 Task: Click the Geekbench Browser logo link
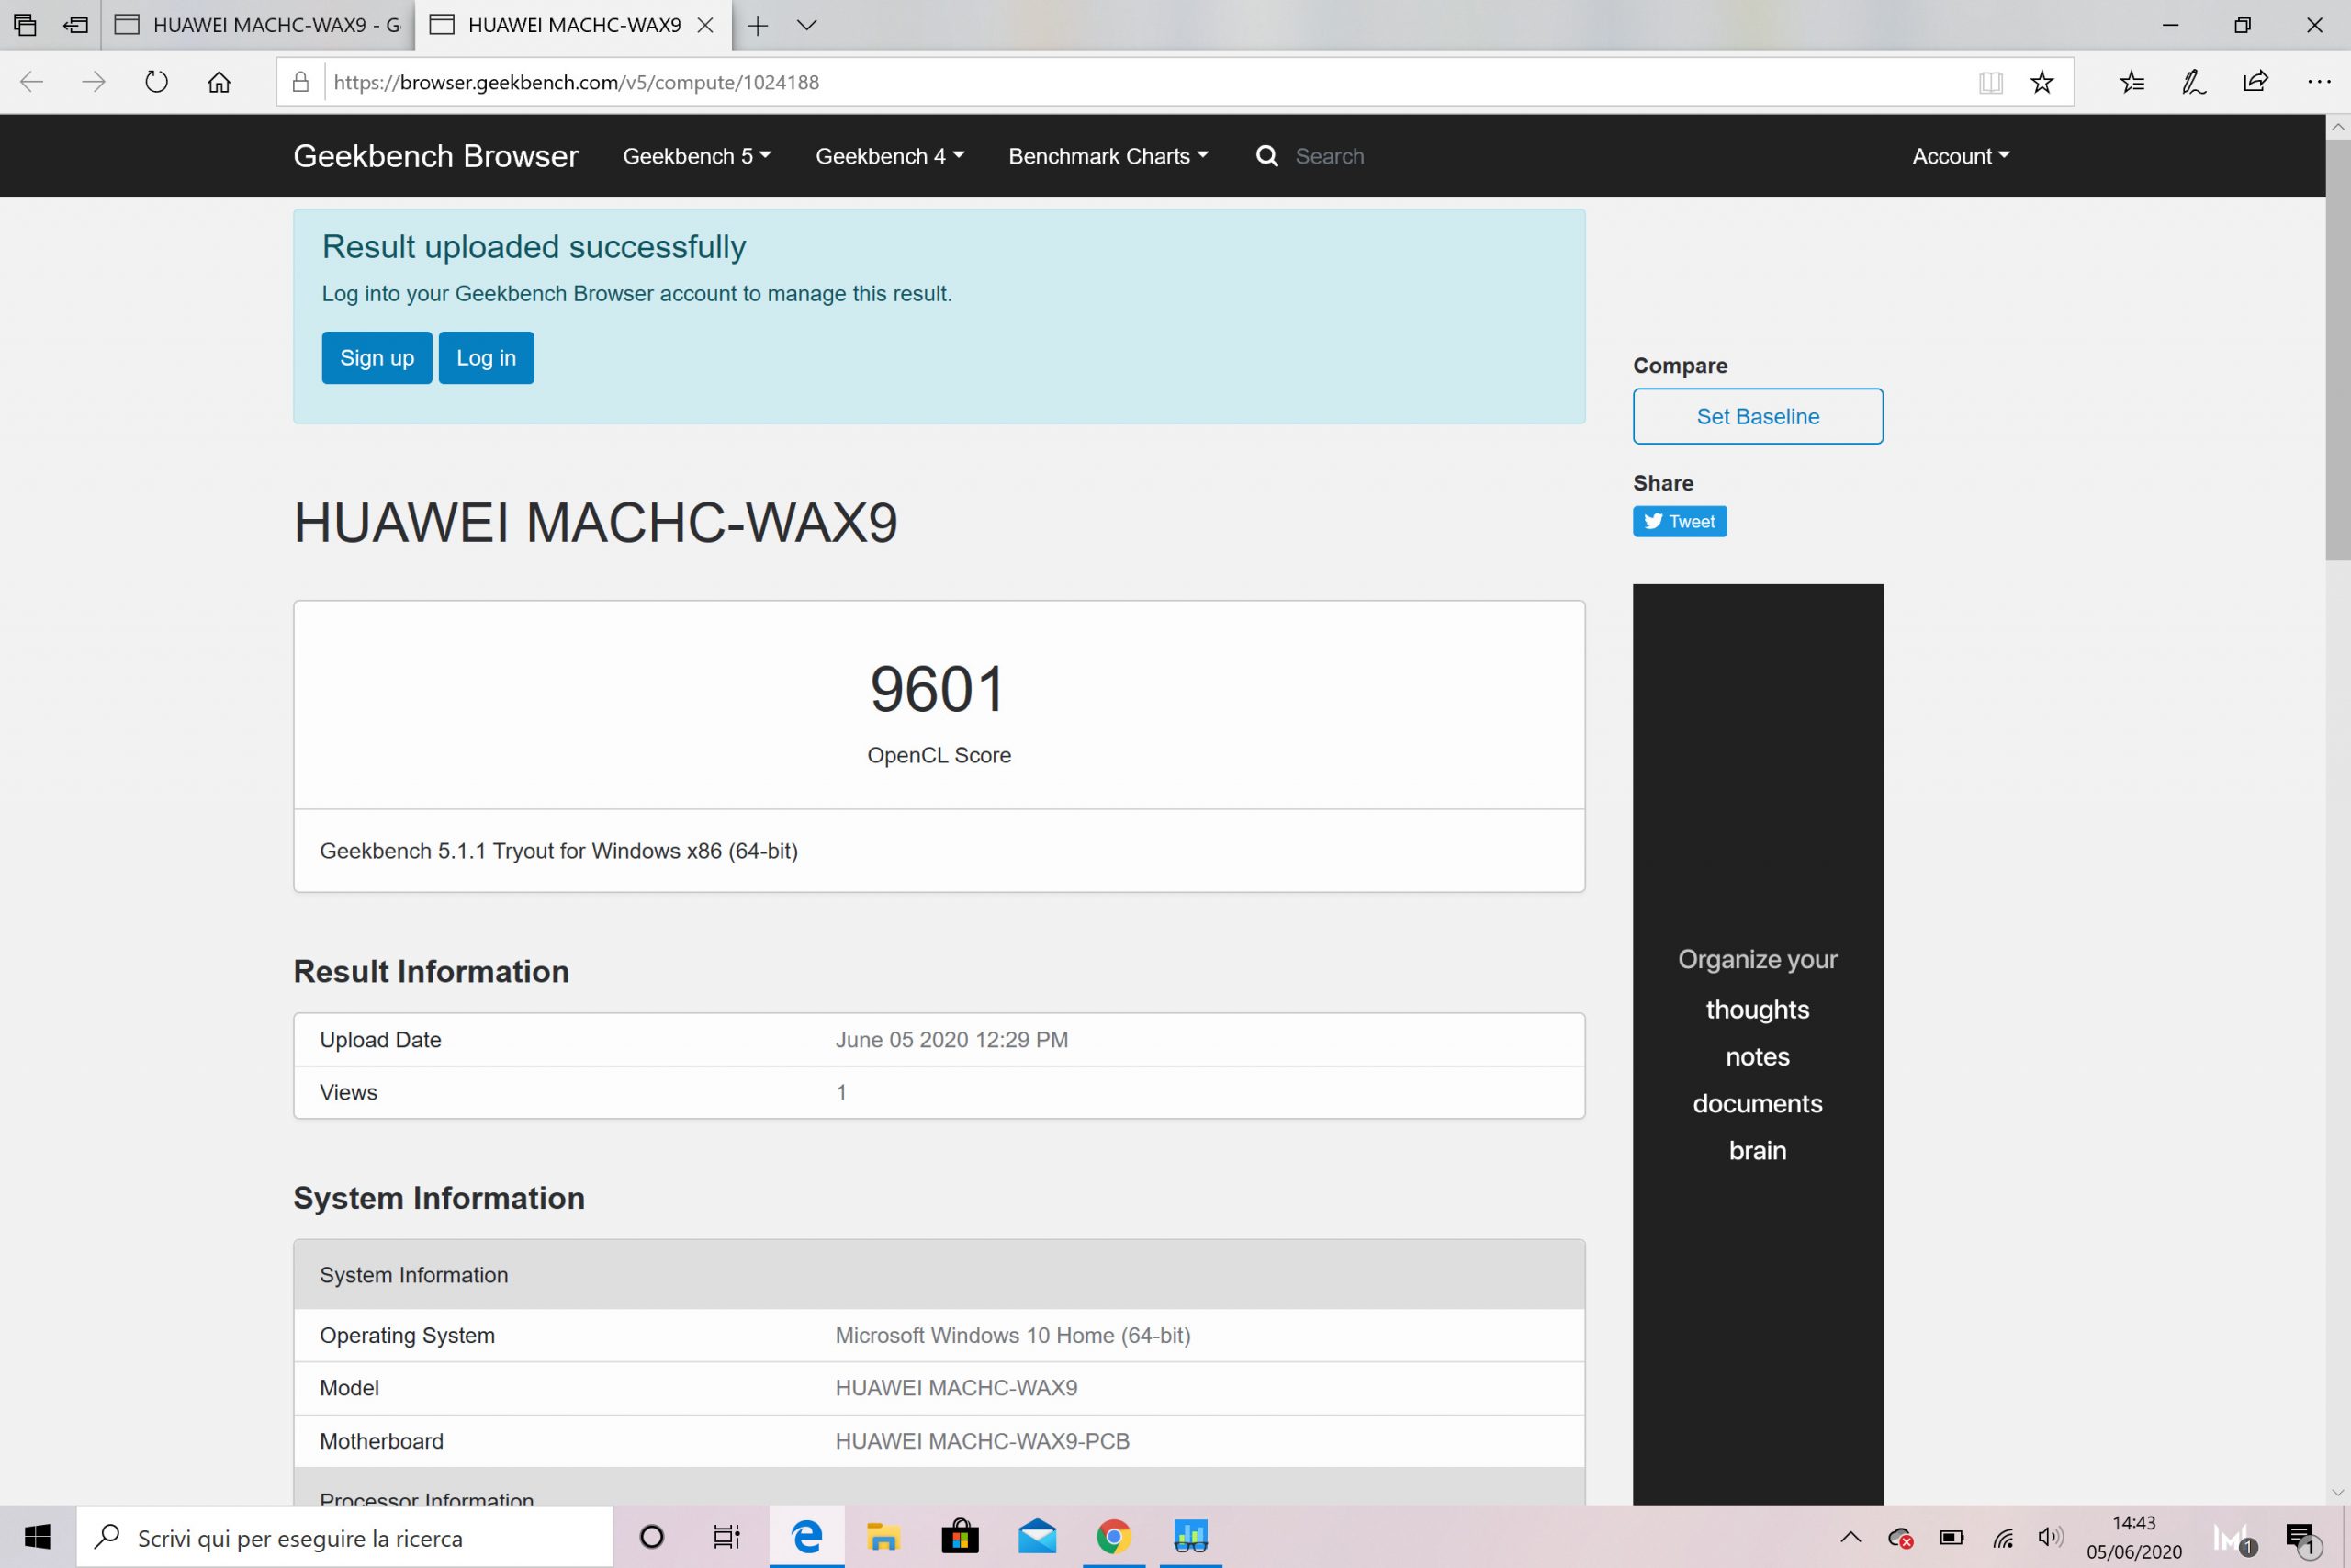click(x=436, y=156)
